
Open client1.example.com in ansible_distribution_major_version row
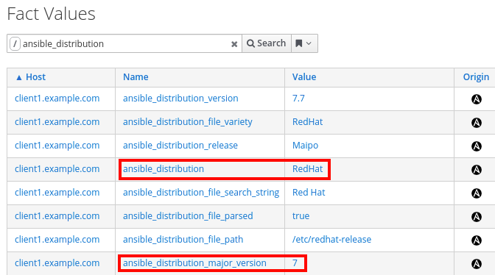pyautogui.click(x=57, y=263)
